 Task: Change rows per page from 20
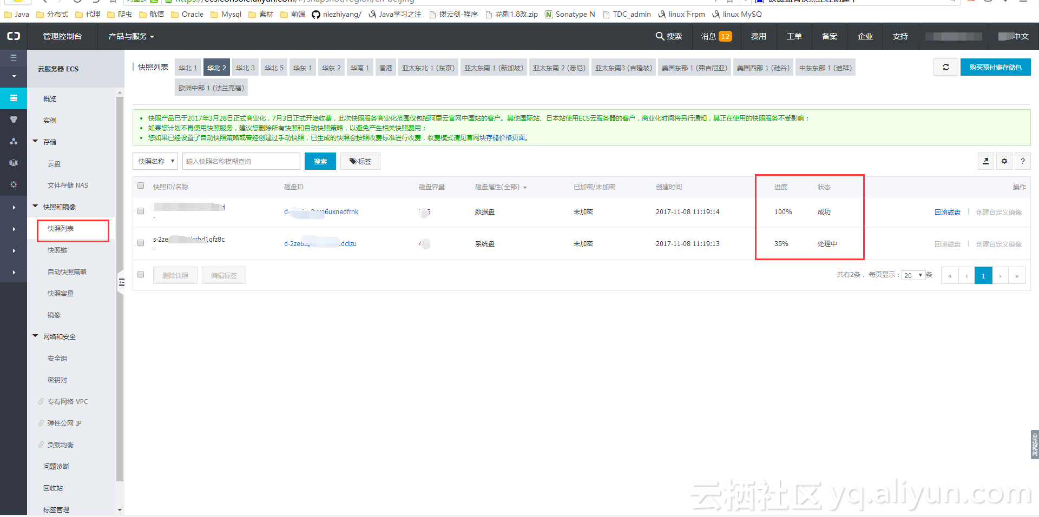pyautogui.click(x=913, y=275)
